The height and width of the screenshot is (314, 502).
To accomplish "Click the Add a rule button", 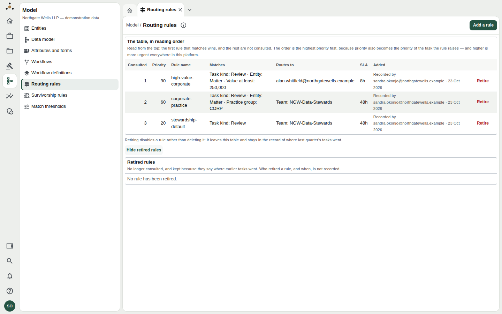I will (x=483, y=25).
